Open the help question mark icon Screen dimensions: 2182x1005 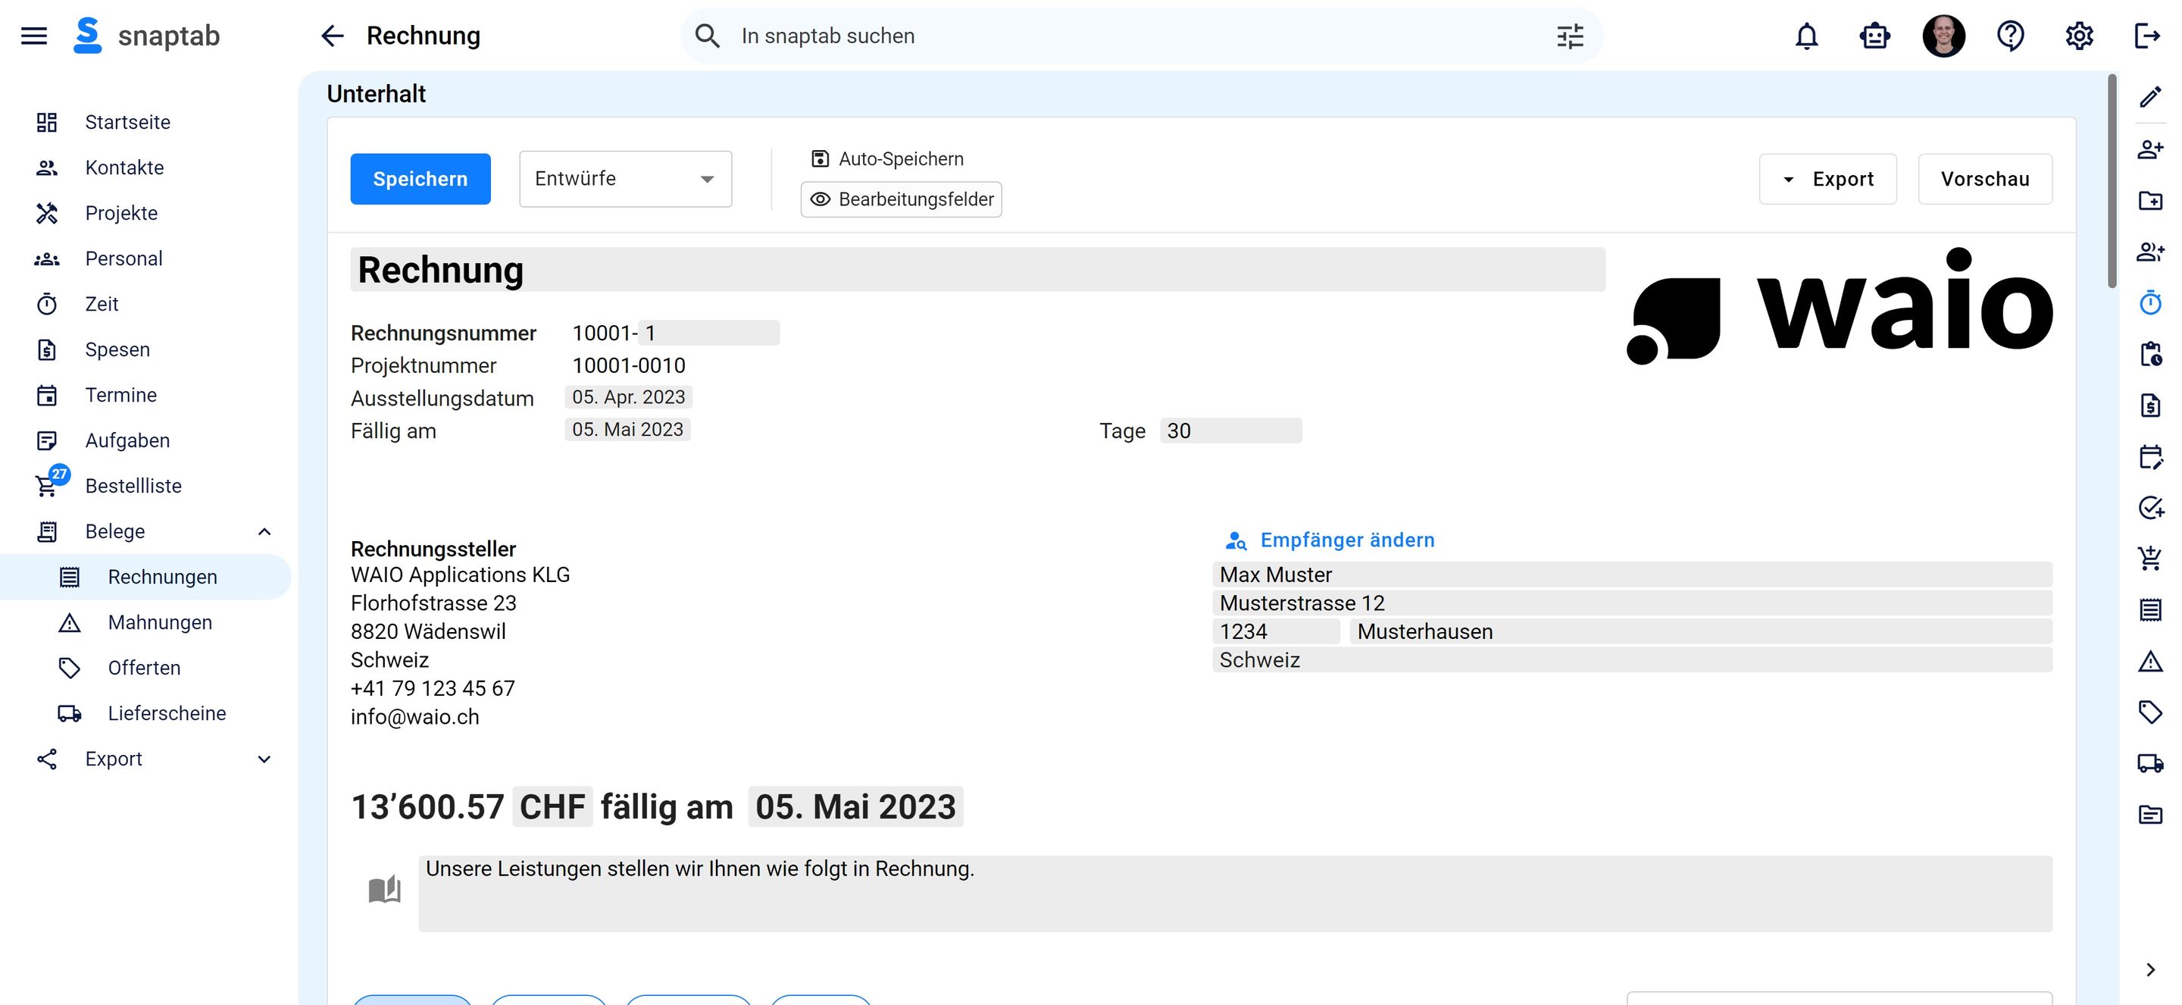2011,36
